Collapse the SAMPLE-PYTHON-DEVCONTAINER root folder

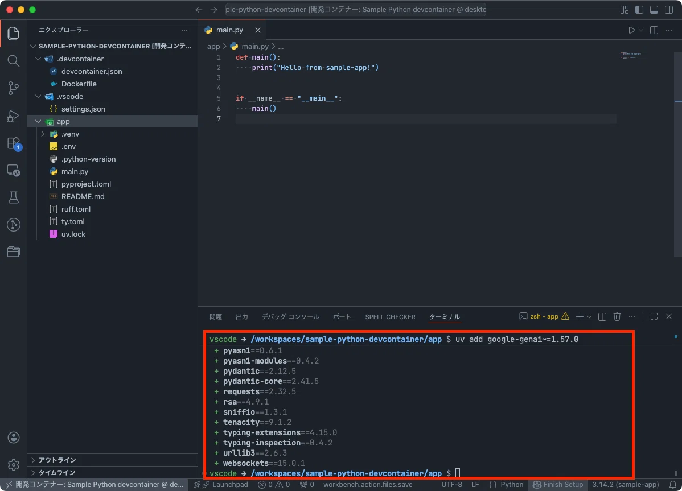(x=33, y=46)
